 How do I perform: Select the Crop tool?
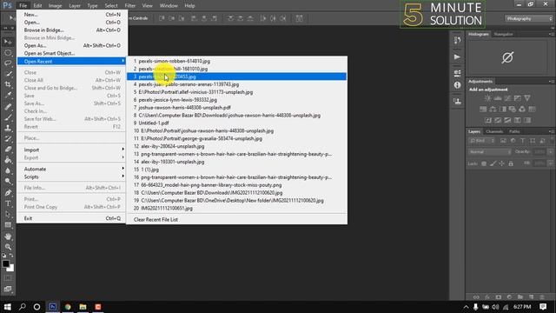tap(8, 84)
